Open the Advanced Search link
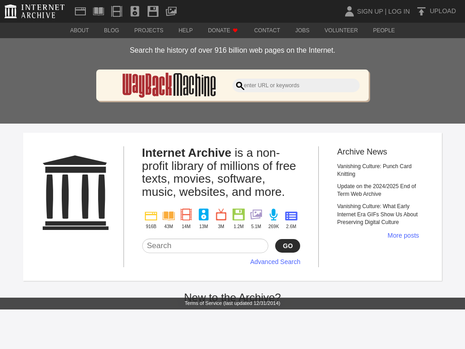Screen dimensions: 465x349 click(x=275, y=262)
